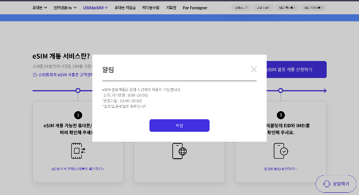Select the [신규,기기변경 : 8:00~20:00] text line

[125, 95]
